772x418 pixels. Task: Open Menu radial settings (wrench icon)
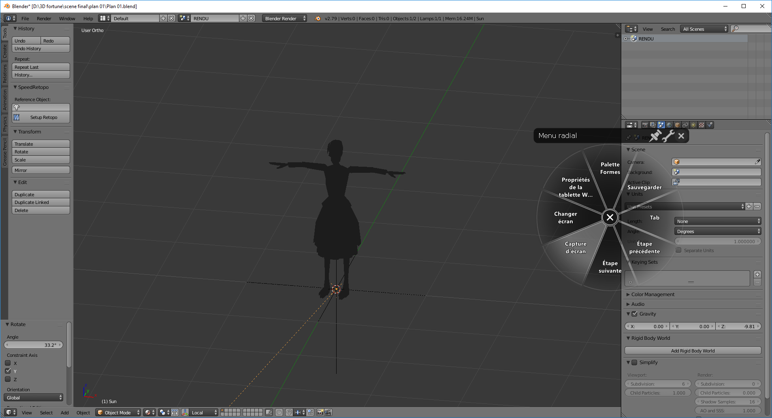[668, 136]
